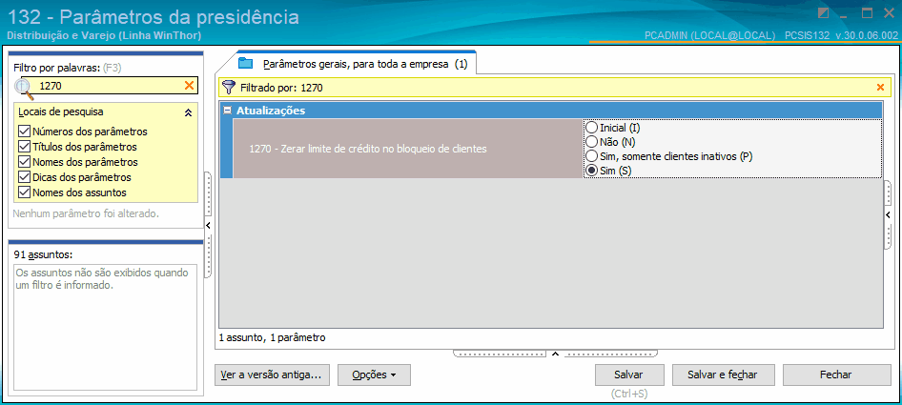The image size is (902, 405).
Task: Click the bottom splitter up arrow
Action: pyautogui.click(x=555, y=354)
